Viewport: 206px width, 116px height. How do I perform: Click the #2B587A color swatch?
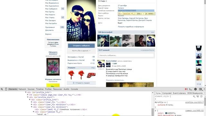[x=166, y=113]
